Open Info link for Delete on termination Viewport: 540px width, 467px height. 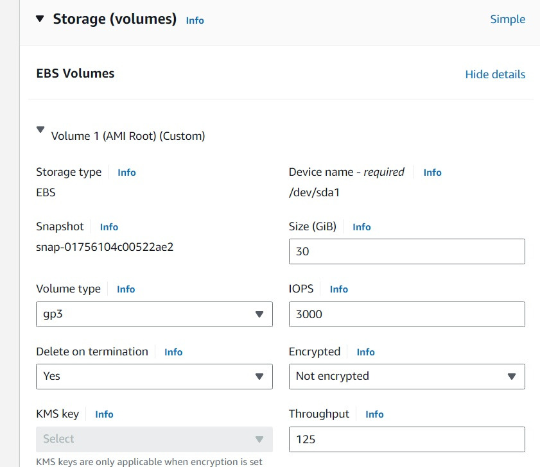[x=173, y=352]
